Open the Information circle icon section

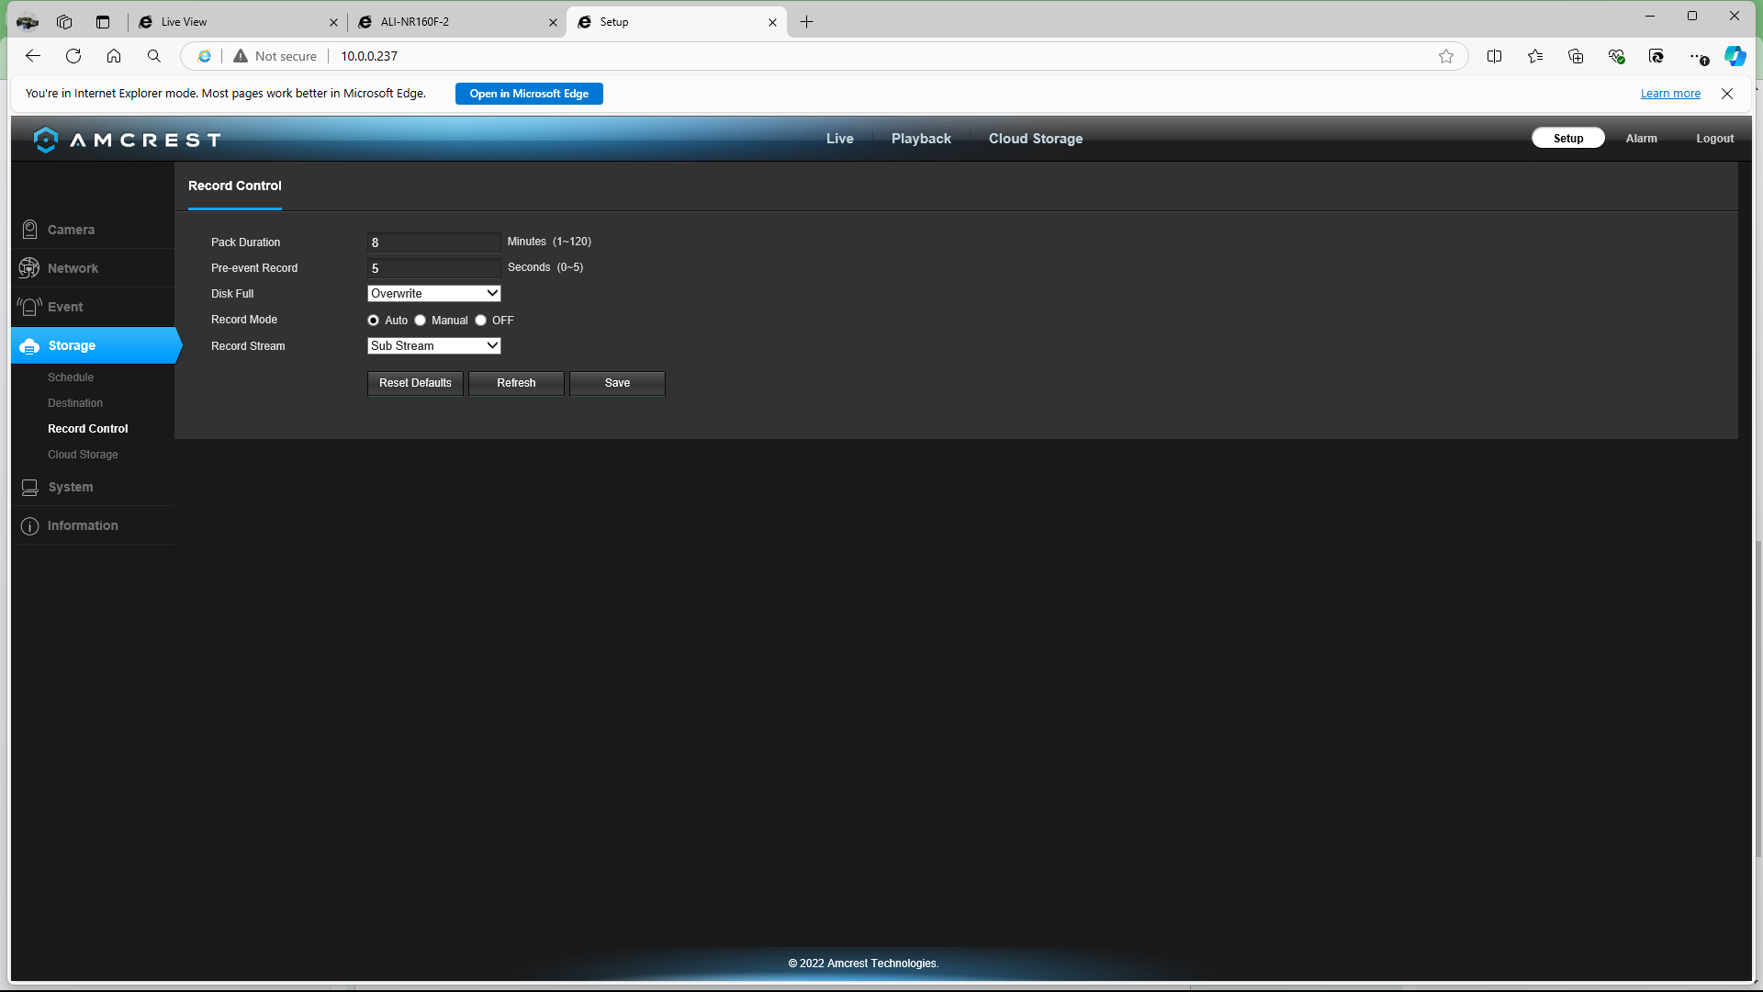29,526
